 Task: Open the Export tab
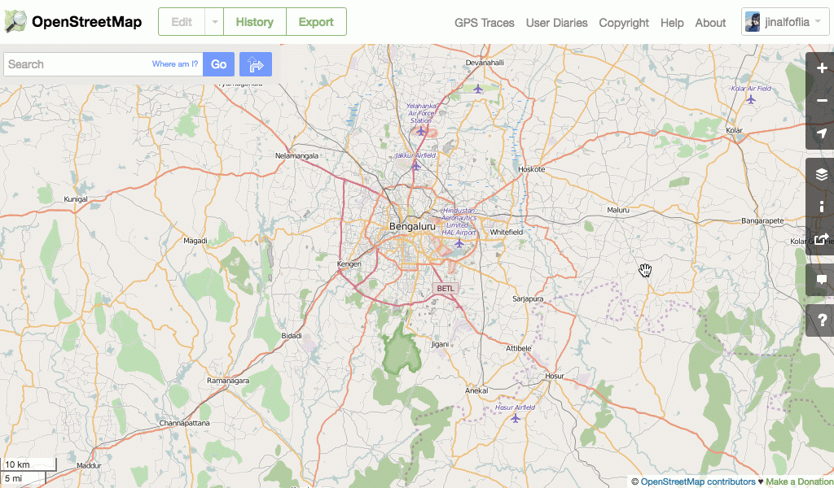(x=316, y=22)
